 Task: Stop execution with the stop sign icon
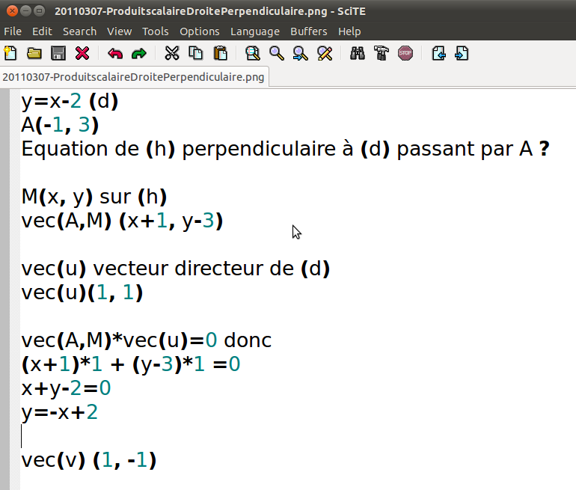pos(405,53)
